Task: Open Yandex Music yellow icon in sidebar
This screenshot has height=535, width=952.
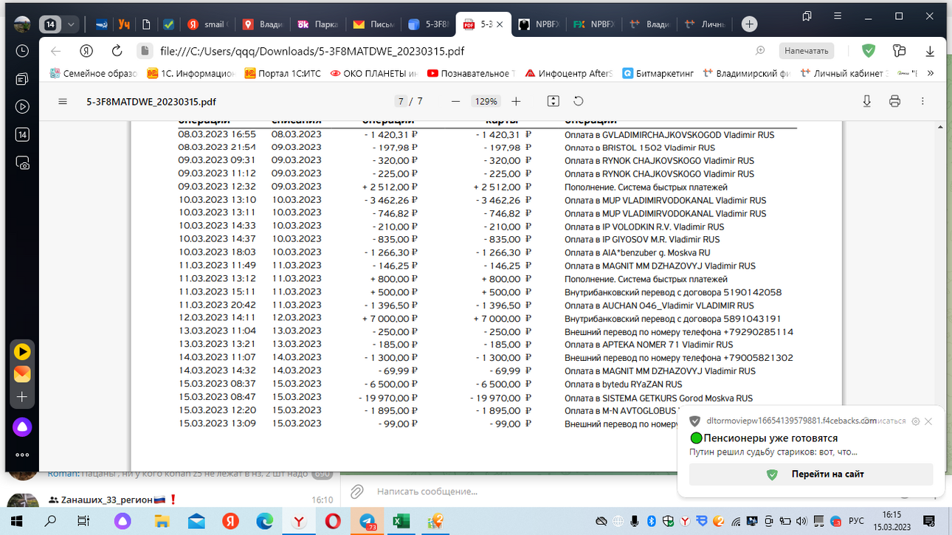Action: coord(22,352)
